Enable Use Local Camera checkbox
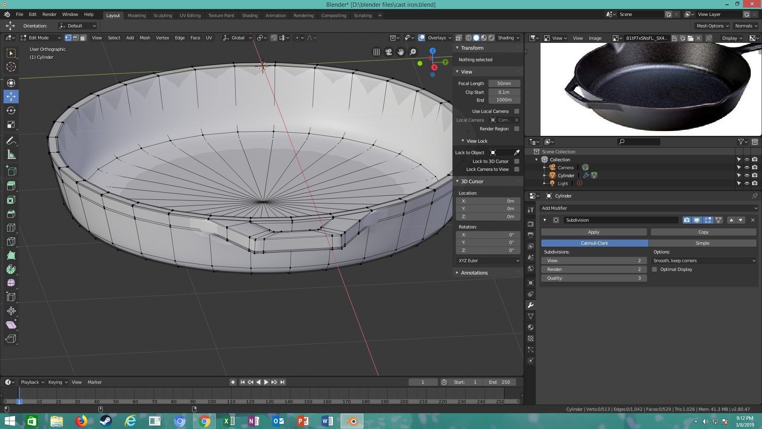Image resolution: width=762 pixels, height=429 pixels. point(516,111)
